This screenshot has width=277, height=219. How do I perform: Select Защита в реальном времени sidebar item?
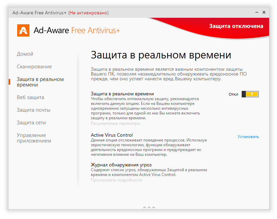(x=40, y=82)
